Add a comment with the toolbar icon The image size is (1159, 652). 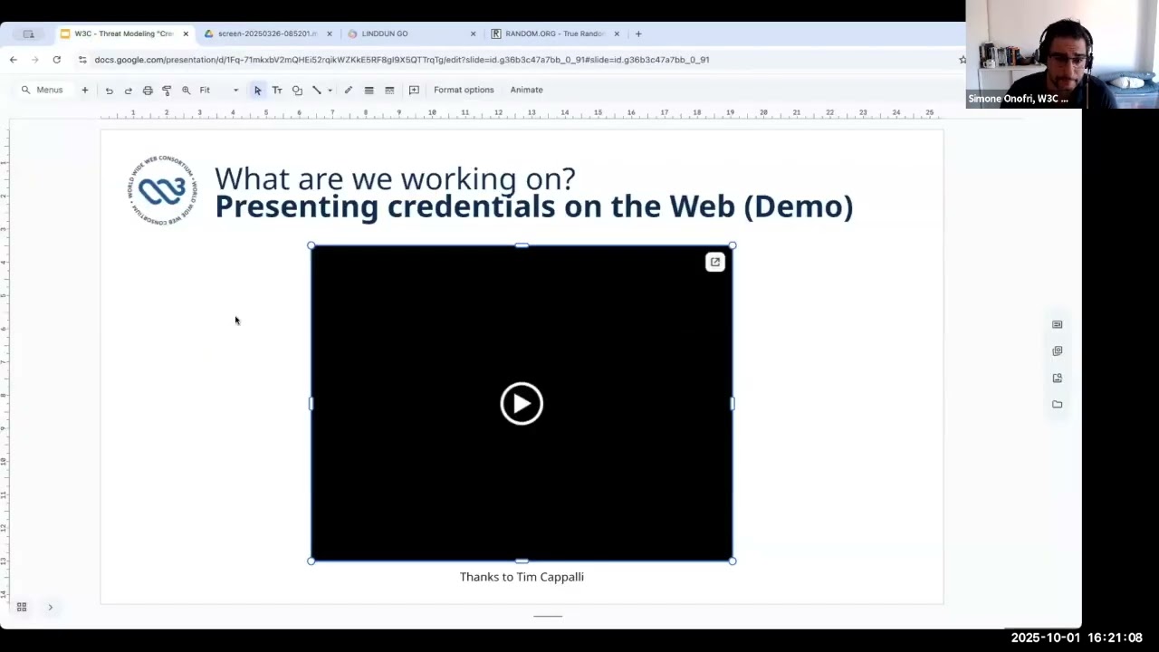(414, 91)
